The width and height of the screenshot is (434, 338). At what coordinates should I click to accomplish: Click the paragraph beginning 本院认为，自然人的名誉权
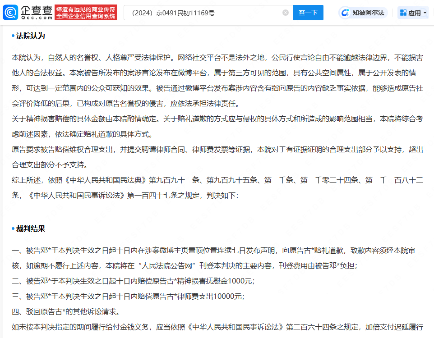[217, 81]
